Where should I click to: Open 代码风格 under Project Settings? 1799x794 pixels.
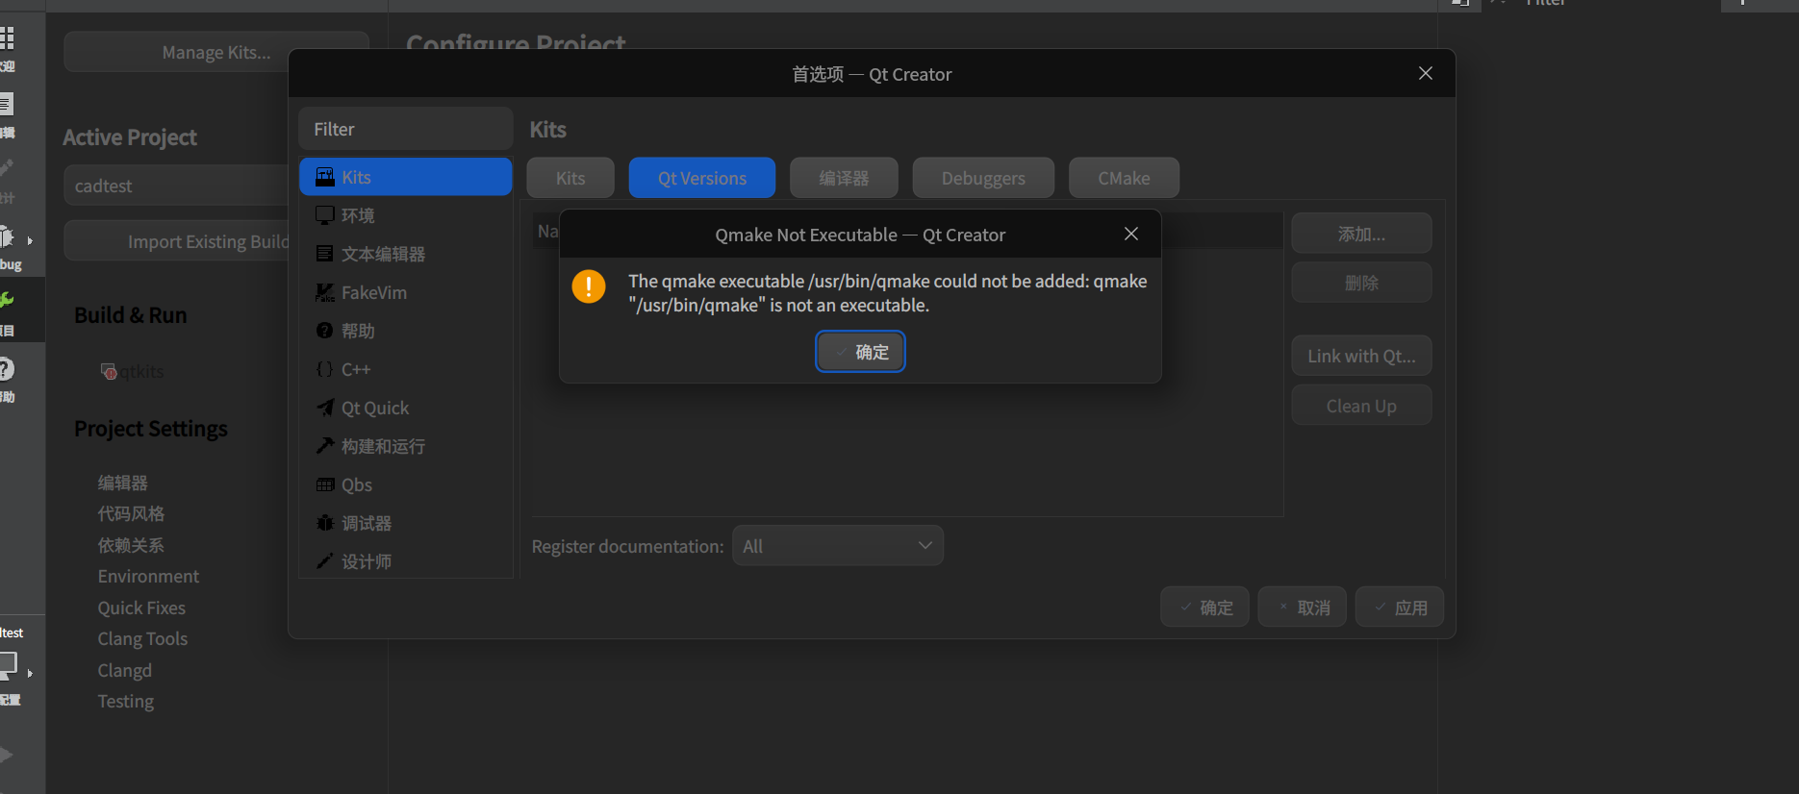[x=131, y=513]
